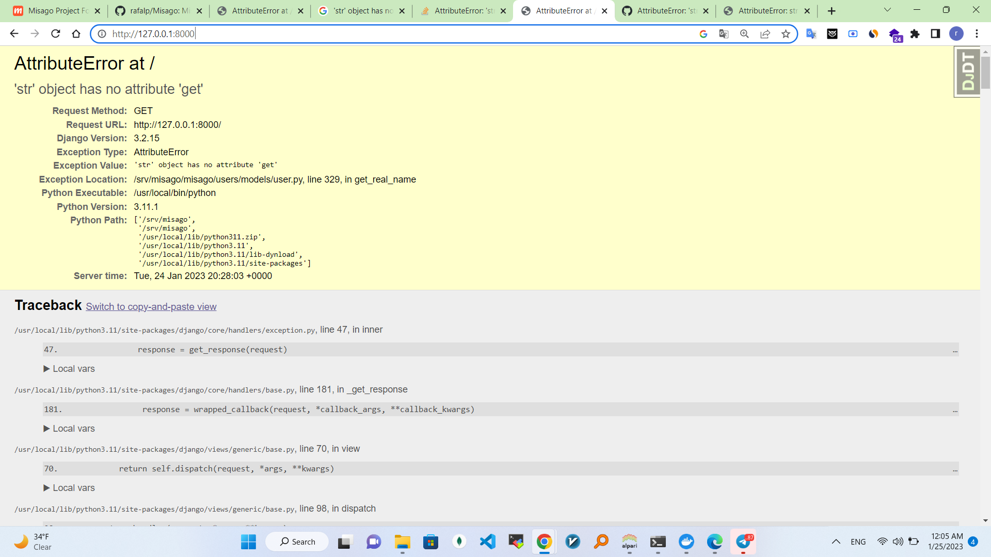Click the vertical page scrollbar thumb
The height and width of the screenshot is (557, 991).
[985, 72]
